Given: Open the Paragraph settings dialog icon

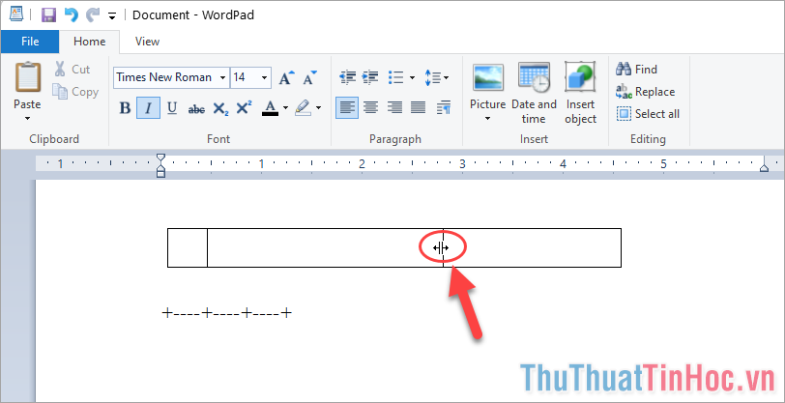Looking at the screenshot, I should point(444,107).
